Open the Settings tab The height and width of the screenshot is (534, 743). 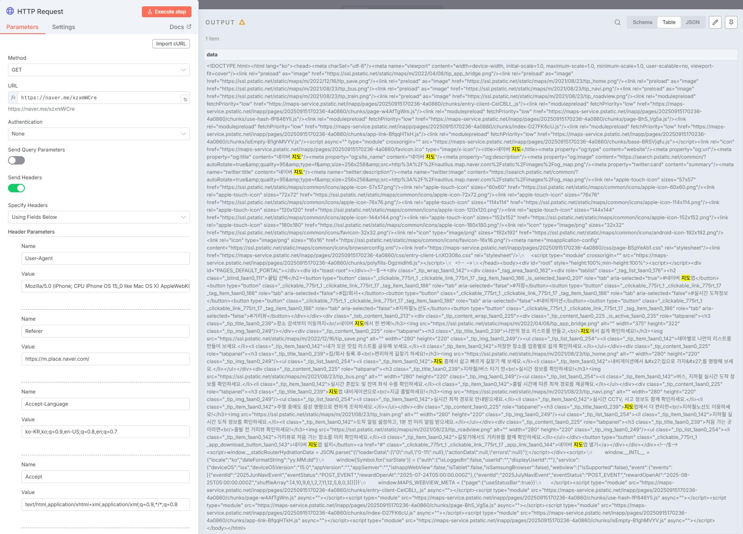click(64, 27)
